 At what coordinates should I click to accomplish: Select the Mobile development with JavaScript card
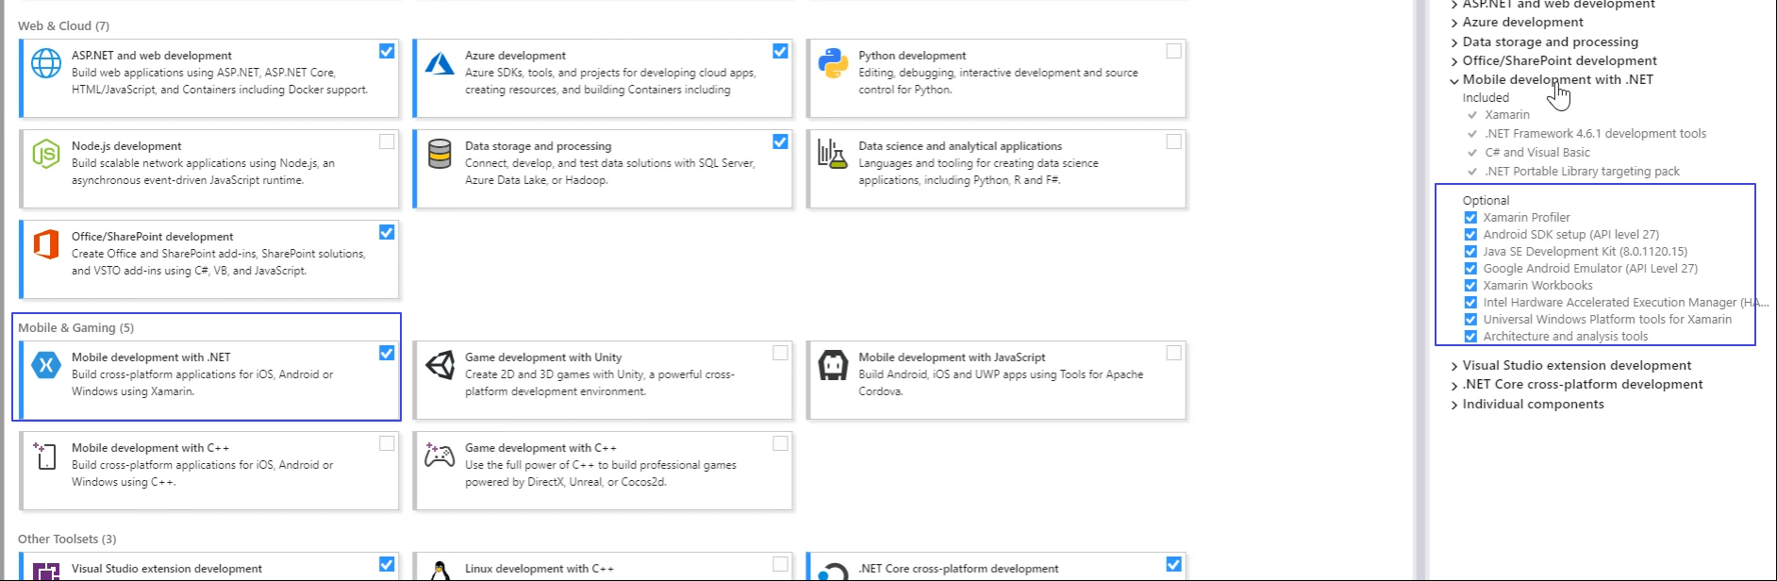point(996,380)
